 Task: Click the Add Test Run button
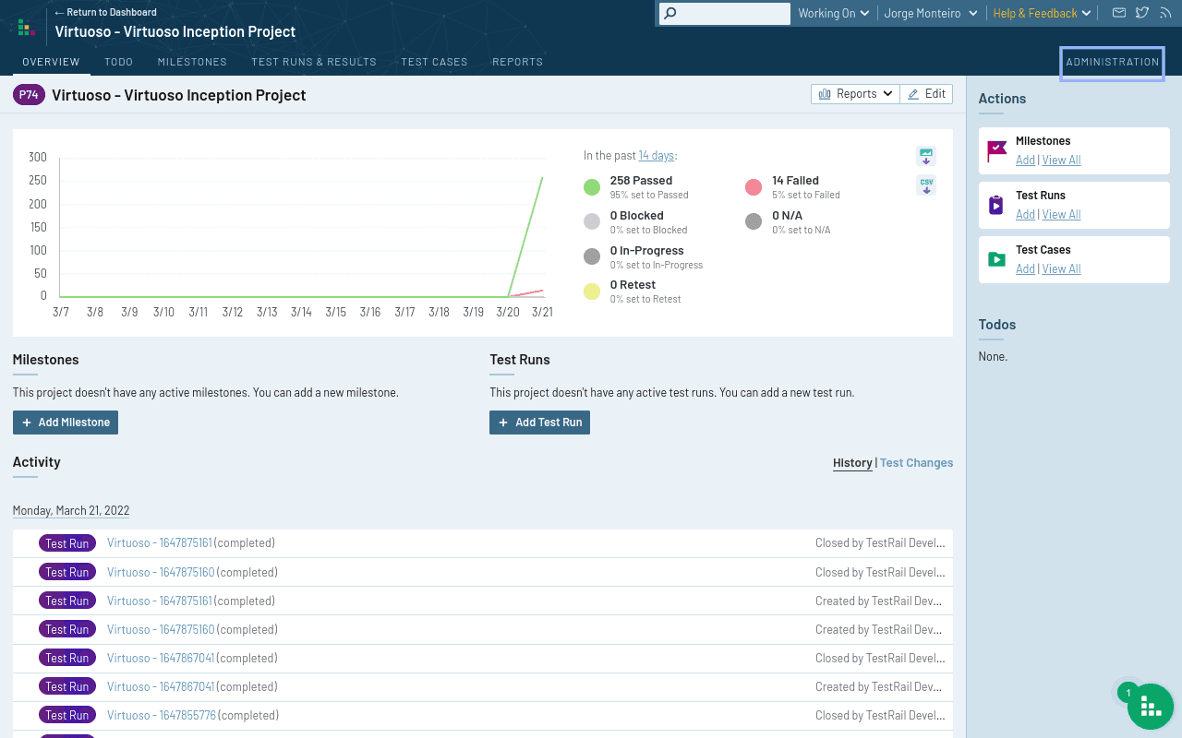[539, 422]
